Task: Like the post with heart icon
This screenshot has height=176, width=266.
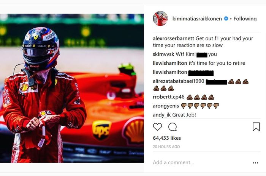Action: 157,127
